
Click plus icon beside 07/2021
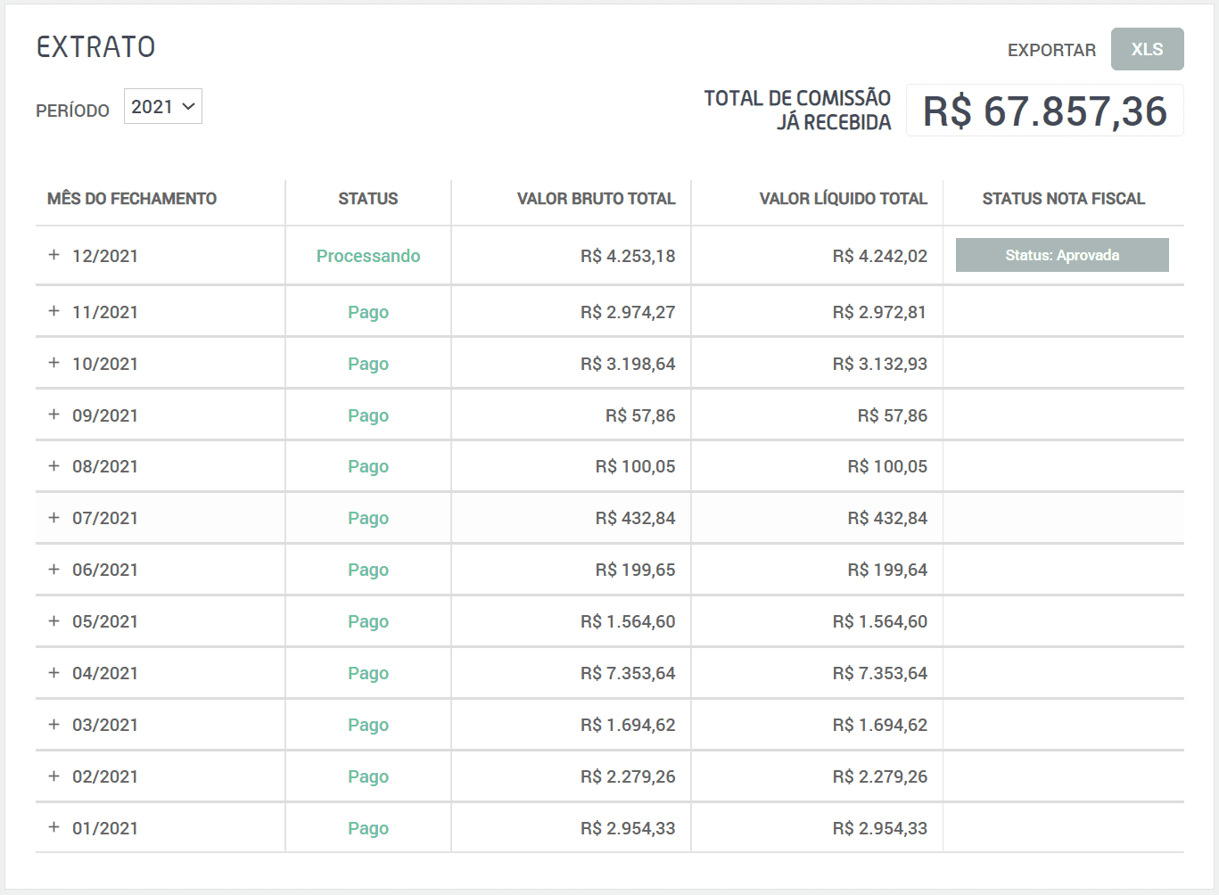click(54, 517)
